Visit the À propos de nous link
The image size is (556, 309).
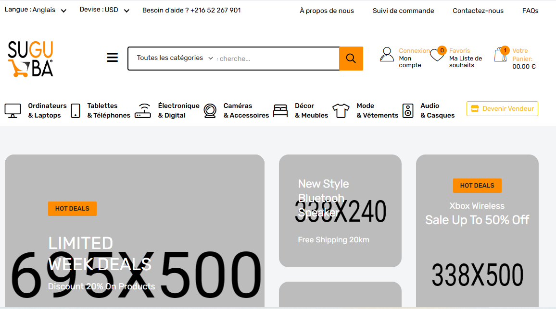pyautogui.click(x=327, y=11)
